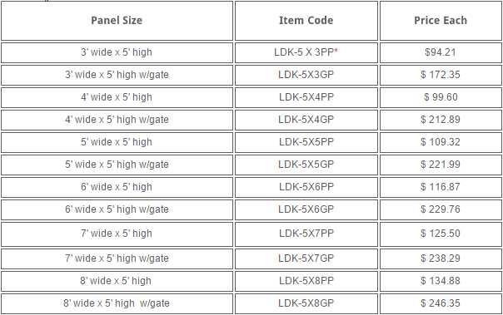Click item code LDK-5X3GP

click(306, 75)
